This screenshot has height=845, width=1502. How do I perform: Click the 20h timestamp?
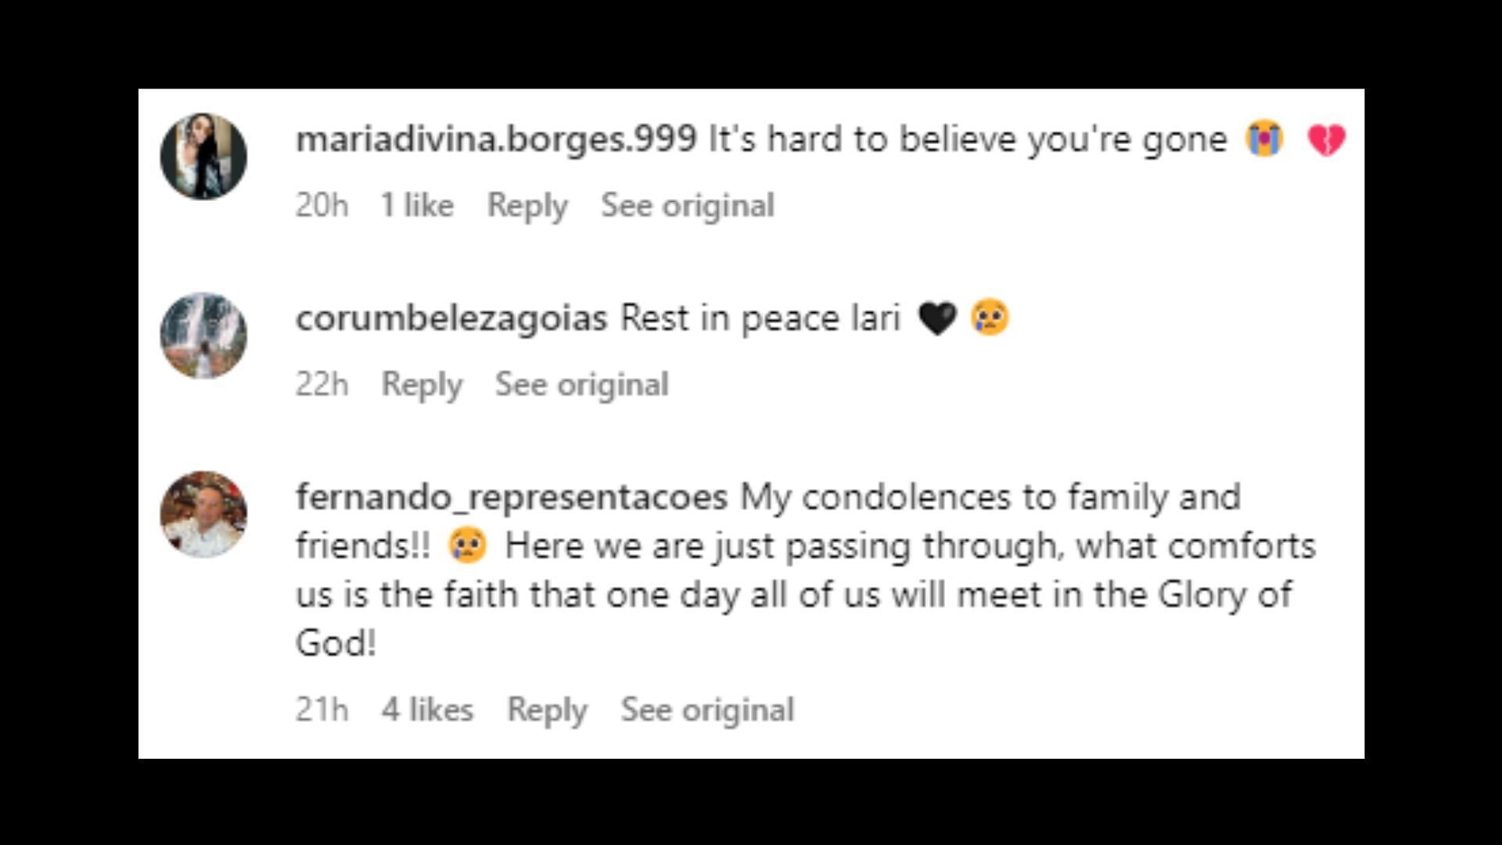322,205
